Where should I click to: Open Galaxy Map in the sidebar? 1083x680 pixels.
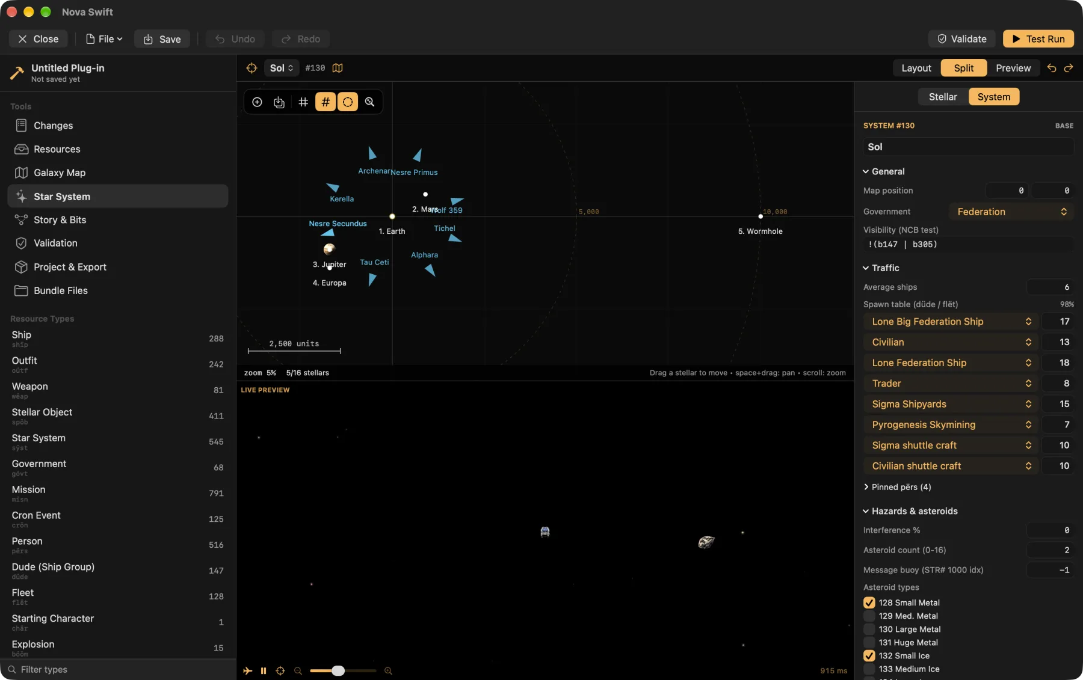[118, 173]
